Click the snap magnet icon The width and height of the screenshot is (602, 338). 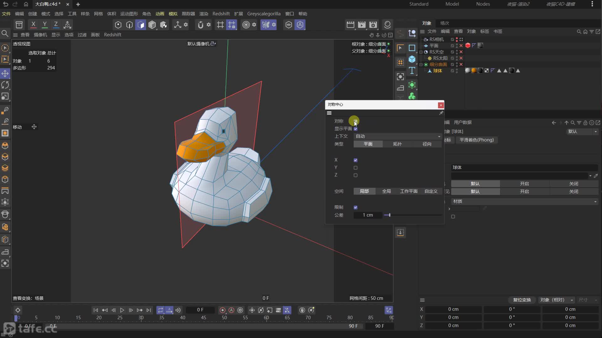(200, 25)
